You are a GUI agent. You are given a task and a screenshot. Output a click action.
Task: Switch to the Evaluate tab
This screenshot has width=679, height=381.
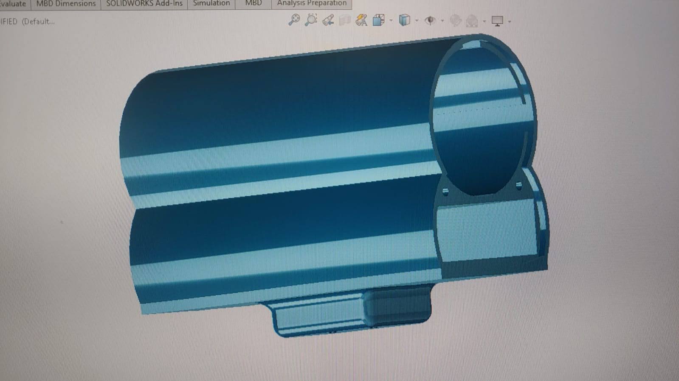13,4
